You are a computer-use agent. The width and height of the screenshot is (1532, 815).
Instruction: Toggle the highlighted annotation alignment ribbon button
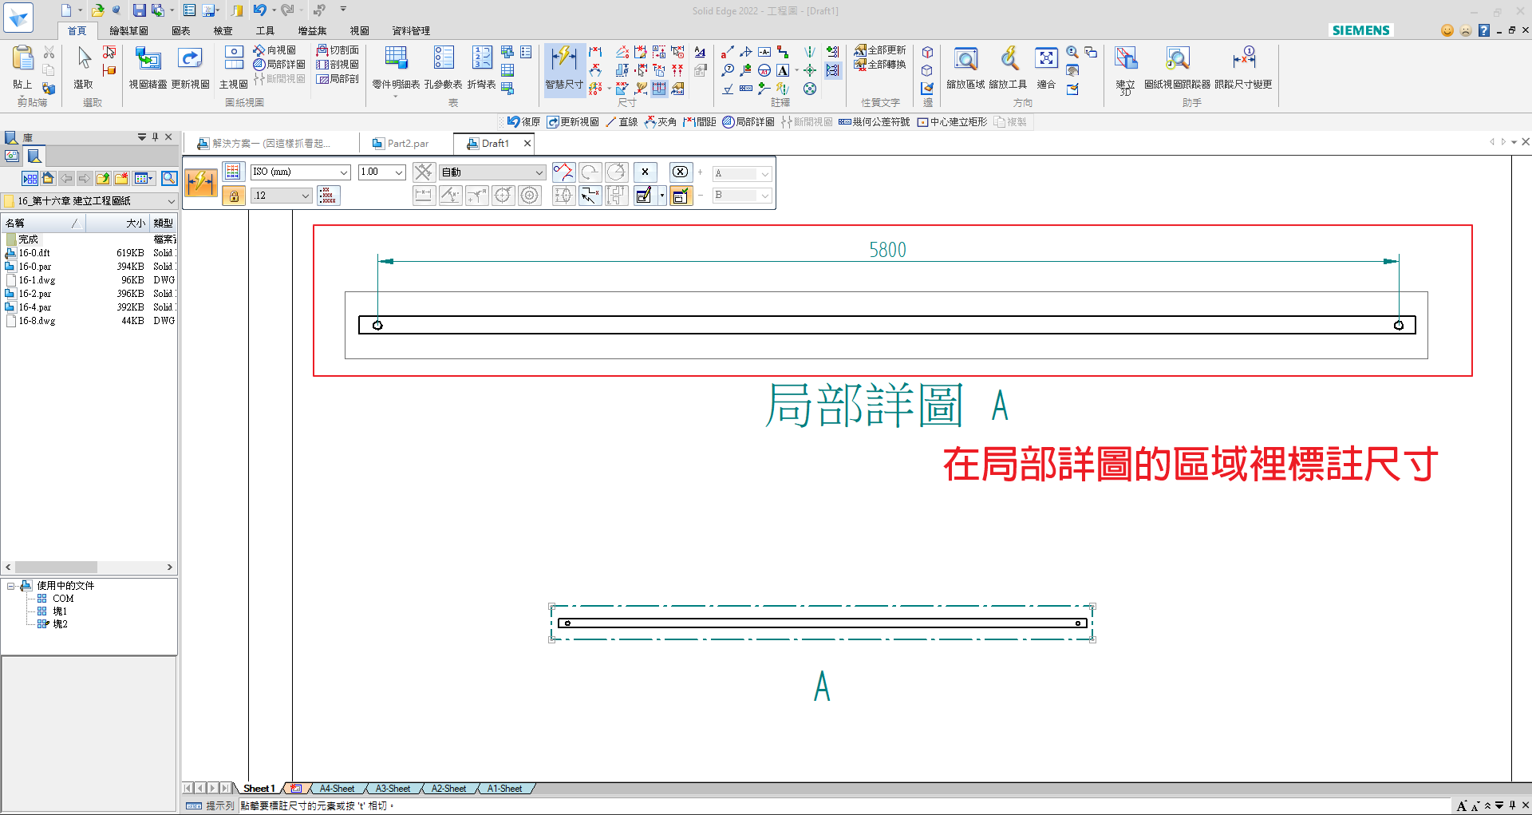click(x=832, y=70)
